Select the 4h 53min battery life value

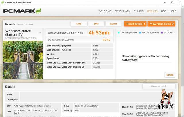[x=99, y=33]
